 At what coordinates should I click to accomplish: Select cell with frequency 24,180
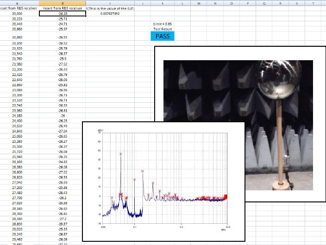pyautogui.click(x=17, y=116)
